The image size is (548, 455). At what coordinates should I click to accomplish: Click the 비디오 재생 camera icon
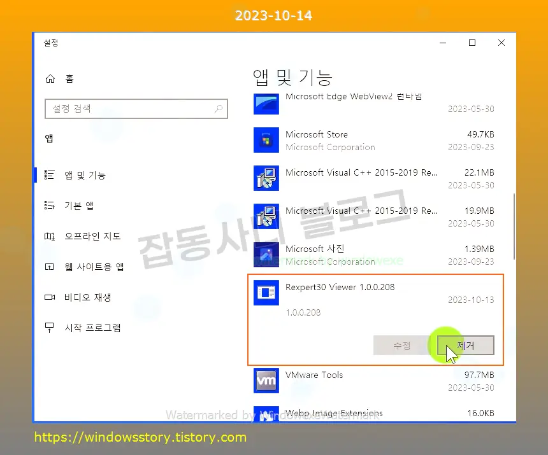pos(50,297)
